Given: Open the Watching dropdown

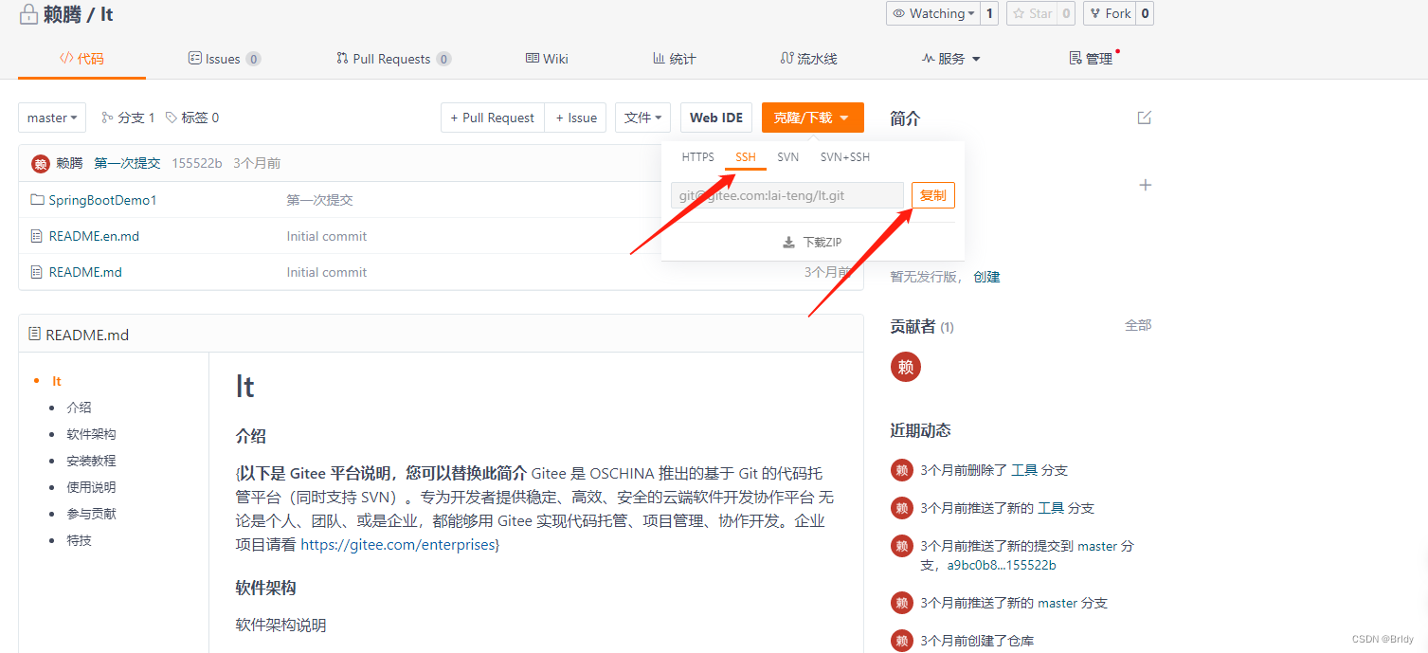Looking at the screenshot, I should pos(931,13).
